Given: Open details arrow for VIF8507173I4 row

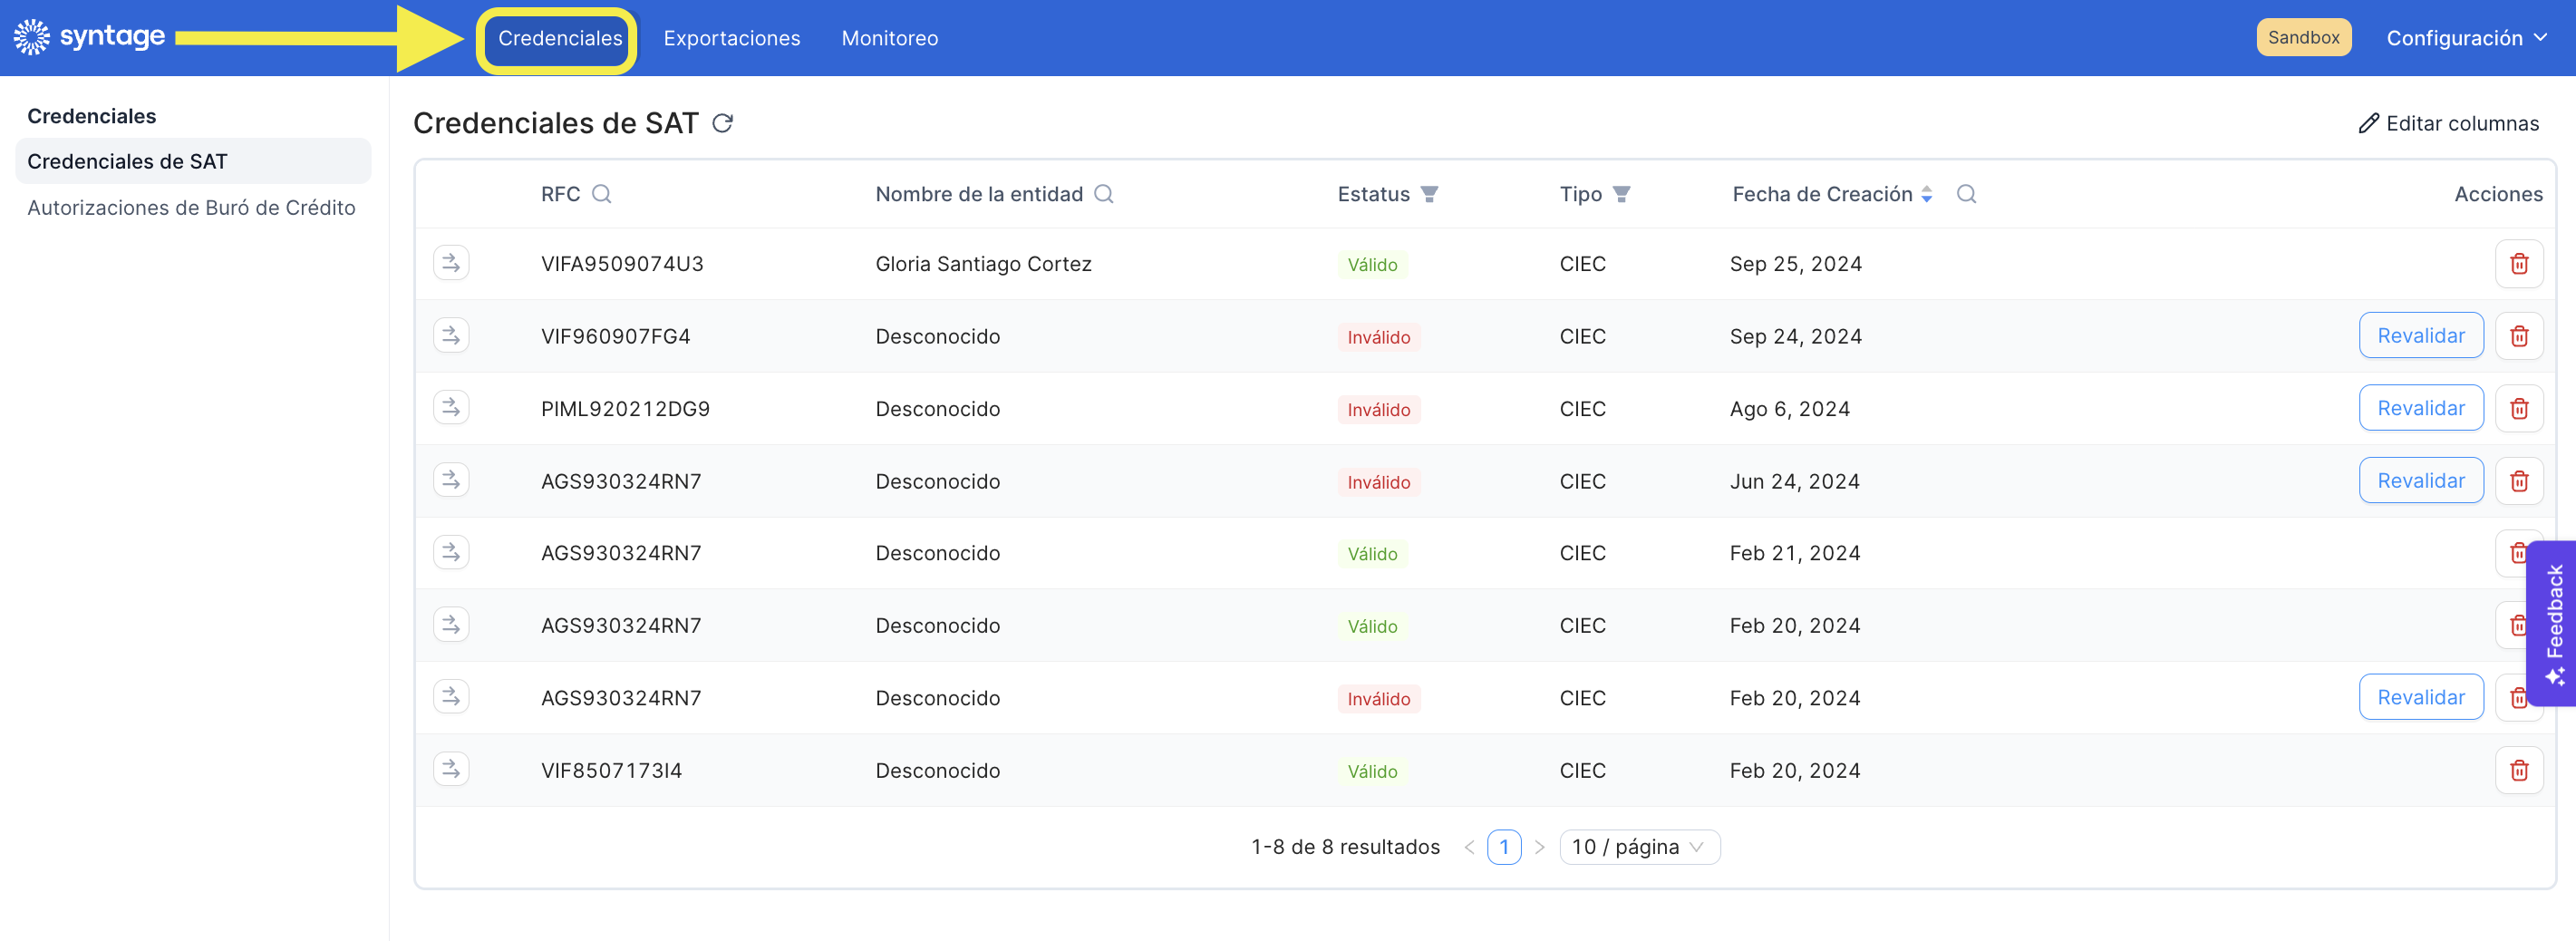Looking at the screenshot, I should coord(451,769).
